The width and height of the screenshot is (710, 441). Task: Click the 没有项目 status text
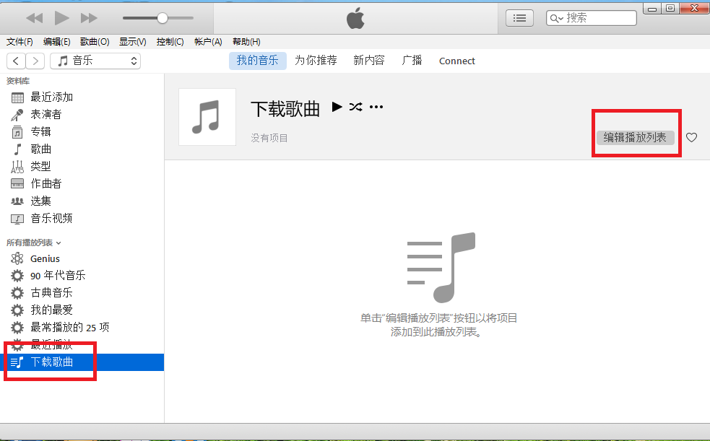tap(269, 138)
